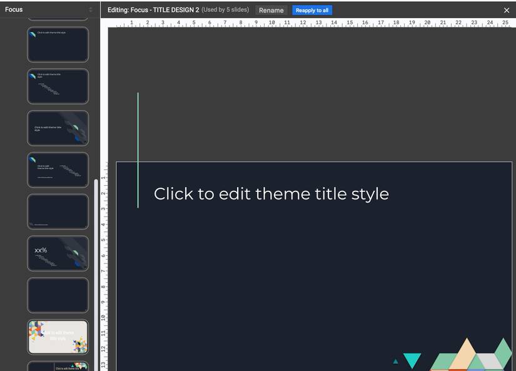
Task: Select the light colorful geometric layout thumbnail
Action: [58, 337]
